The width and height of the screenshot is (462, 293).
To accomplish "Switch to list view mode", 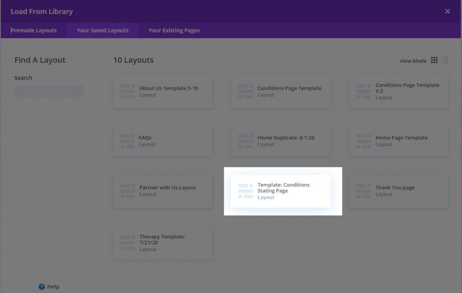I will coord(445,60).
